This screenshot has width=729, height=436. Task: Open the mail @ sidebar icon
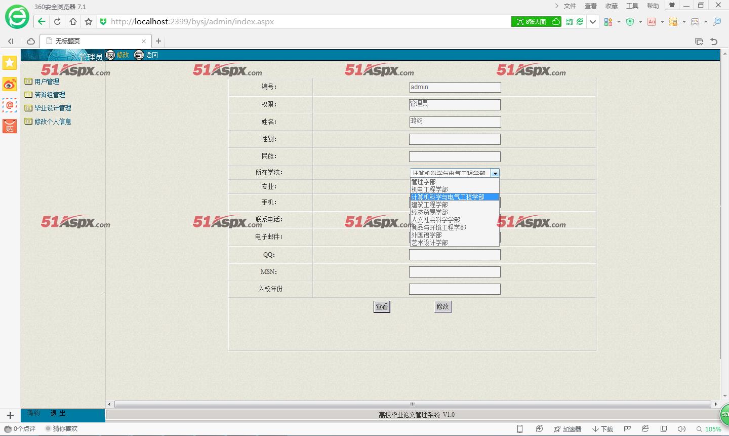[10, 105]
